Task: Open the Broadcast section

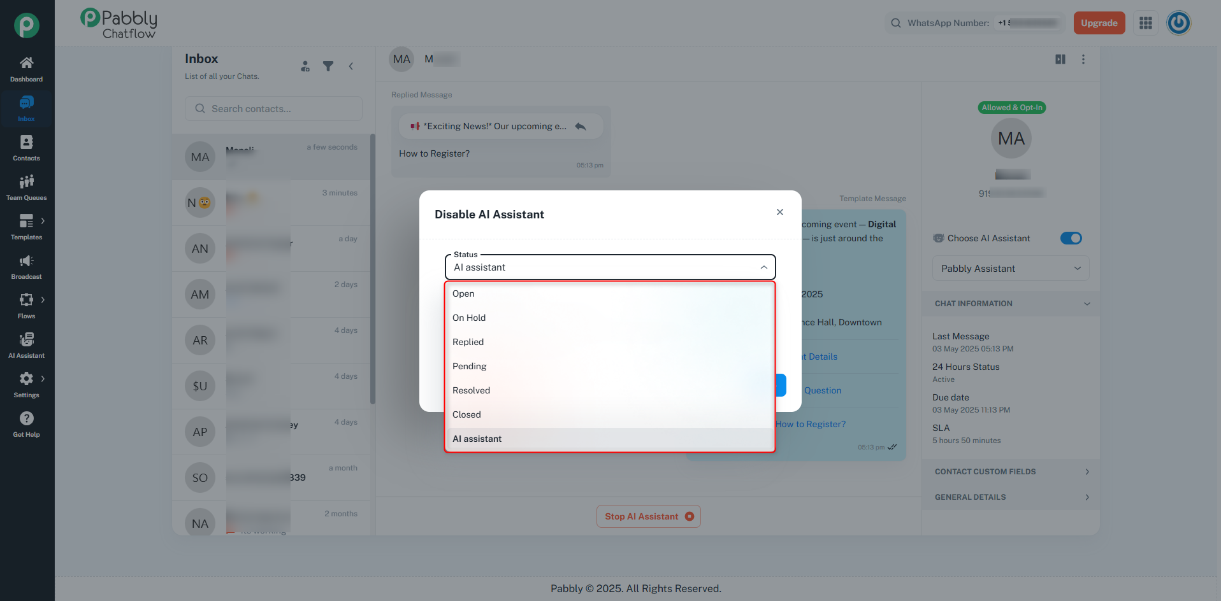Action: tap(26, 267)
